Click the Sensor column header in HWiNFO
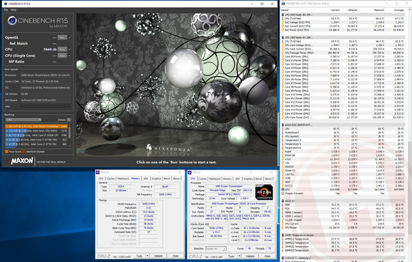Viewport: 412px width, 262px height. 285,10
